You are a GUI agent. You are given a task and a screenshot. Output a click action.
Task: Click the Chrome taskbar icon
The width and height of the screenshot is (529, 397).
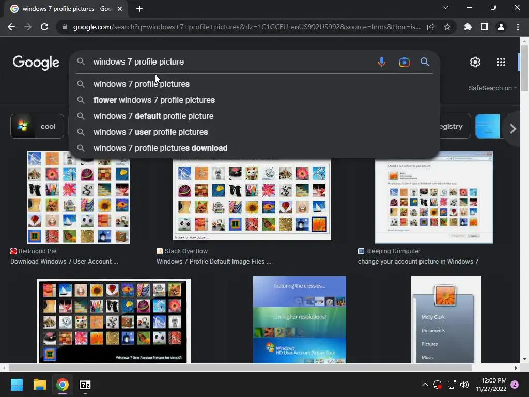pyautogui.click(x=63, y=385)
